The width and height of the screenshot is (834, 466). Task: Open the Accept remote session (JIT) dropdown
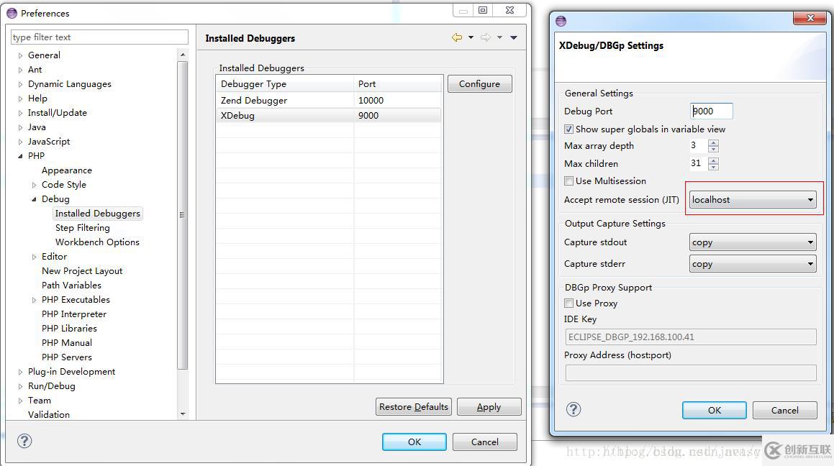(x=753, y=200)
